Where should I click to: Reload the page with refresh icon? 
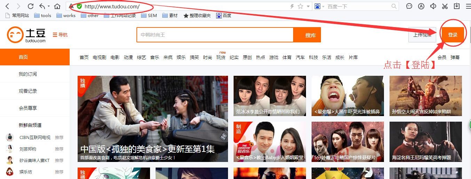[30, 6]
